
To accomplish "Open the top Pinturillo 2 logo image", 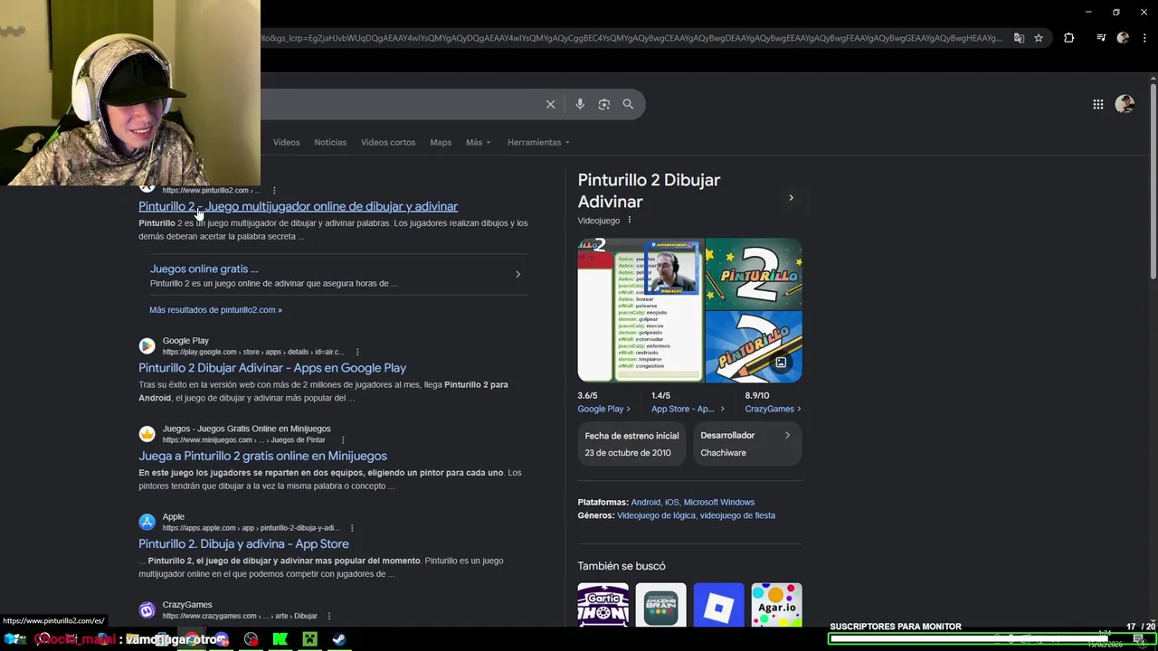I will [754, 273].
